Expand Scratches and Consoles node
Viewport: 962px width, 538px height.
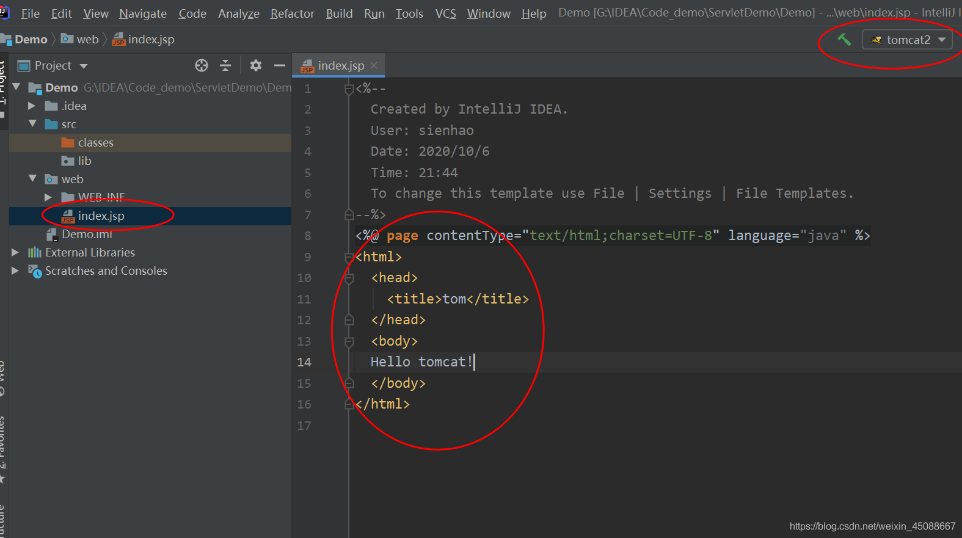tap(15, 271)
